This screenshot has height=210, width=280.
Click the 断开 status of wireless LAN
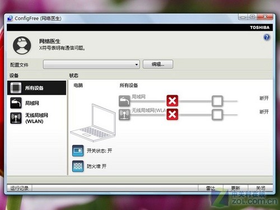264,111
